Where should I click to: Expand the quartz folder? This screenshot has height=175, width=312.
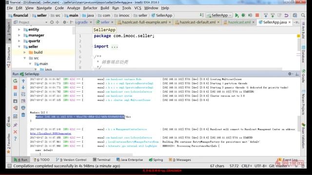19,41
